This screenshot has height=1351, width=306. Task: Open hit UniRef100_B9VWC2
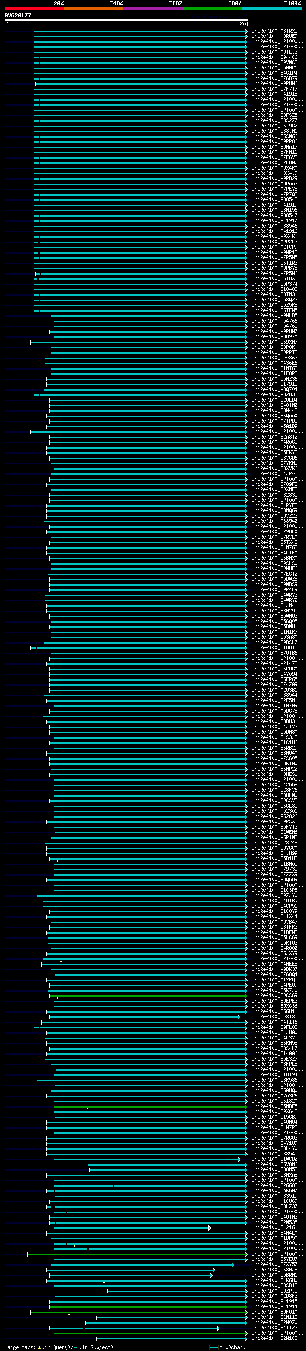274,62
